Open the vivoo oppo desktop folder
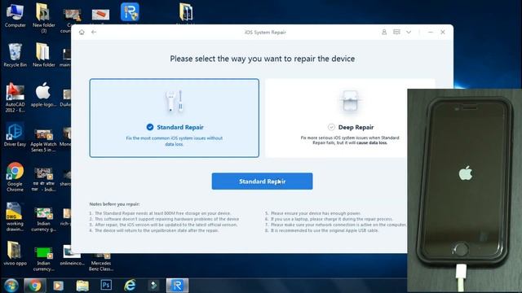This screenshot has width=522, height=293. pos(15,253)
